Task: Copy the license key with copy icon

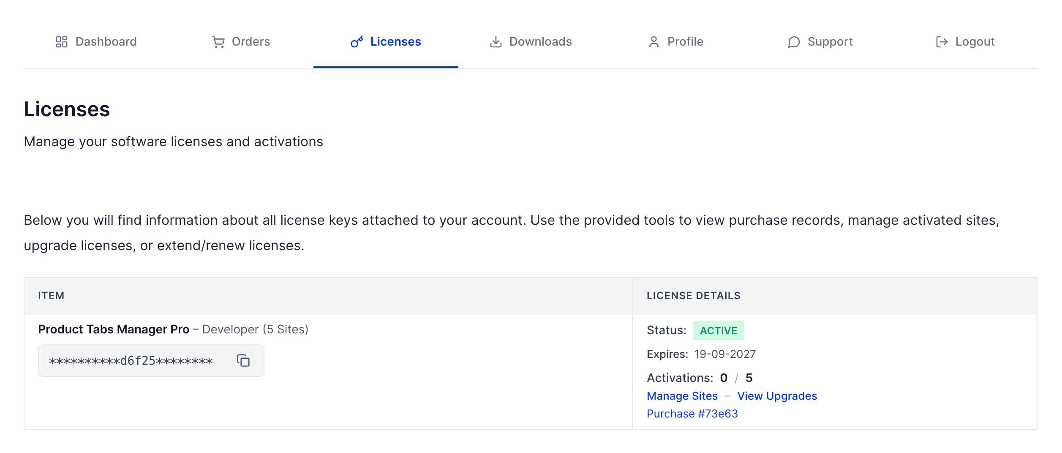Action: pos(243,360)
